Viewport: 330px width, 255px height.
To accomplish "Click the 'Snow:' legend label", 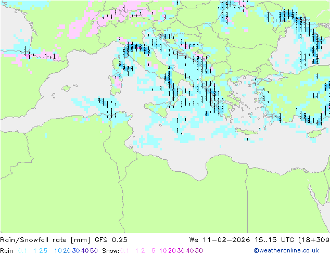I will [x=111, y=251].
